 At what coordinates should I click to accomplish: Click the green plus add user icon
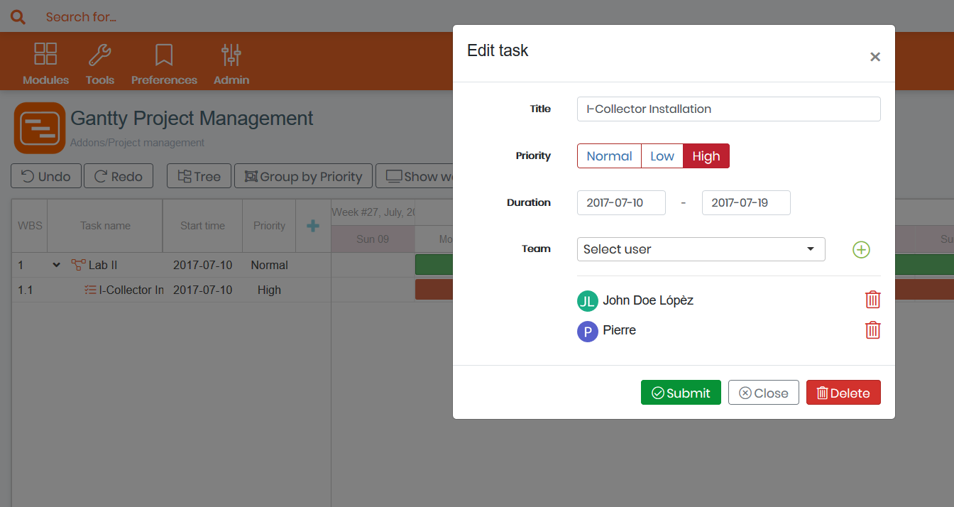pos(861,249)
